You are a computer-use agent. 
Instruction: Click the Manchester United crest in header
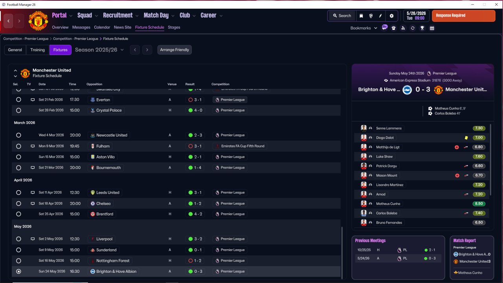point(38,21)
